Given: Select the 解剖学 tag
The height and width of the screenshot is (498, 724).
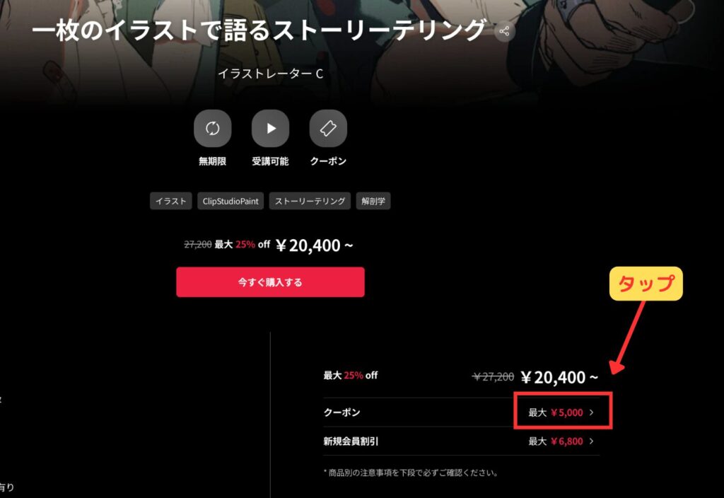Looking at the screenshot, I should (x=373, y=201).
